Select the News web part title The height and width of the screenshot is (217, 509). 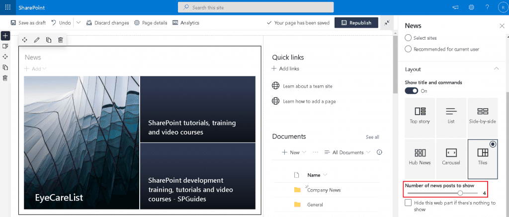coord(33,58)
